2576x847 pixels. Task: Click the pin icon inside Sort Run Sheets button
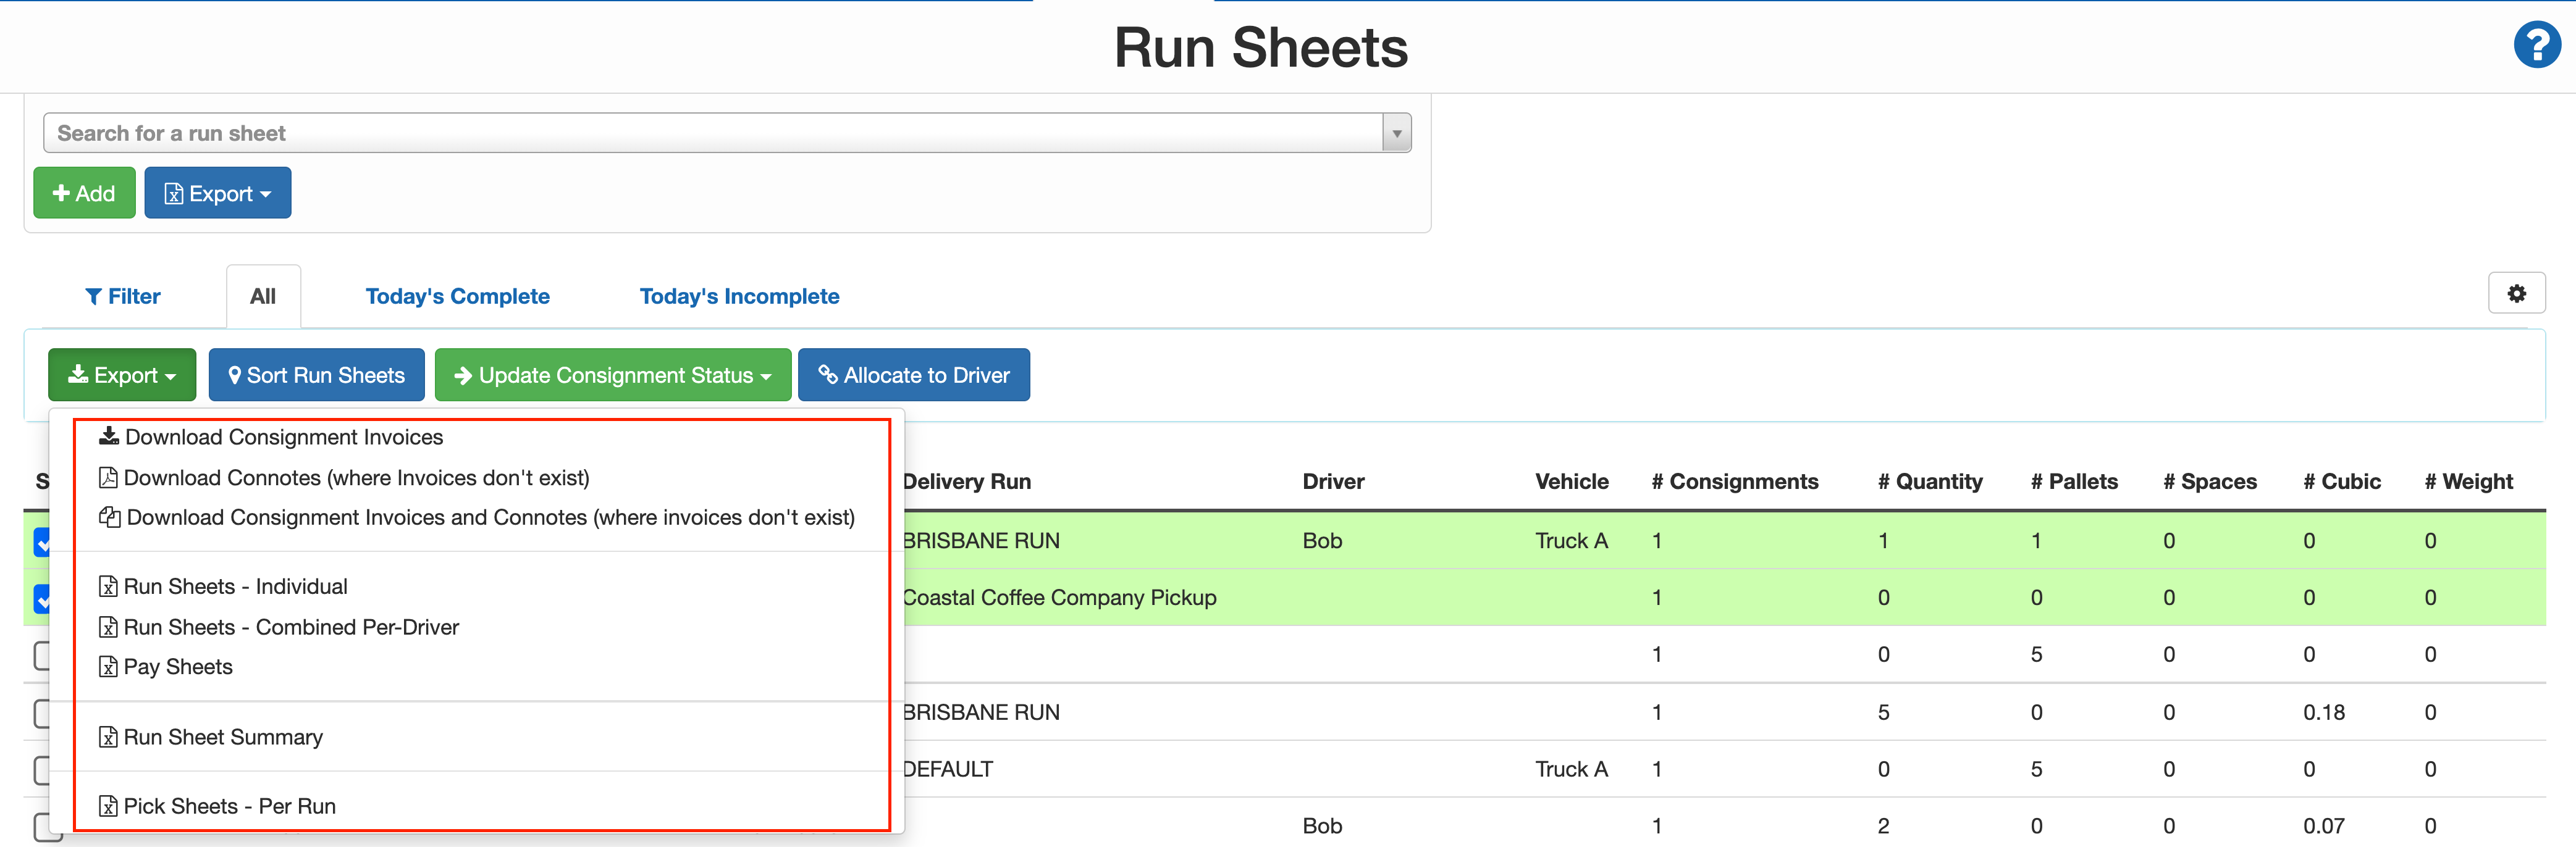coord(236,375)
